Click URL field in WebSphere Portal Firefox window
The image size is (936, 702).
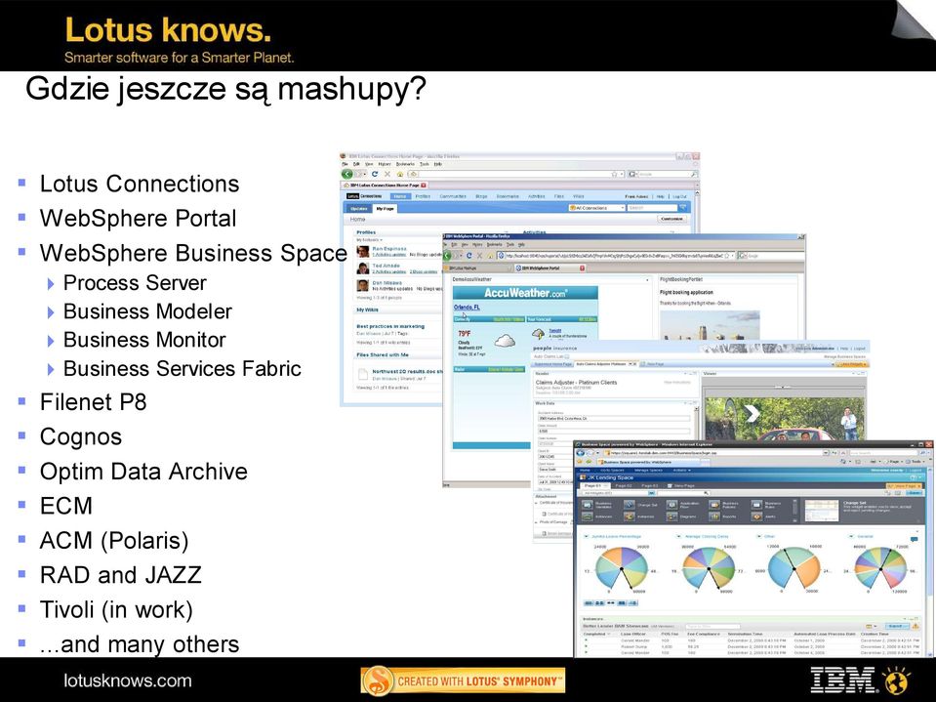[615, 256]
